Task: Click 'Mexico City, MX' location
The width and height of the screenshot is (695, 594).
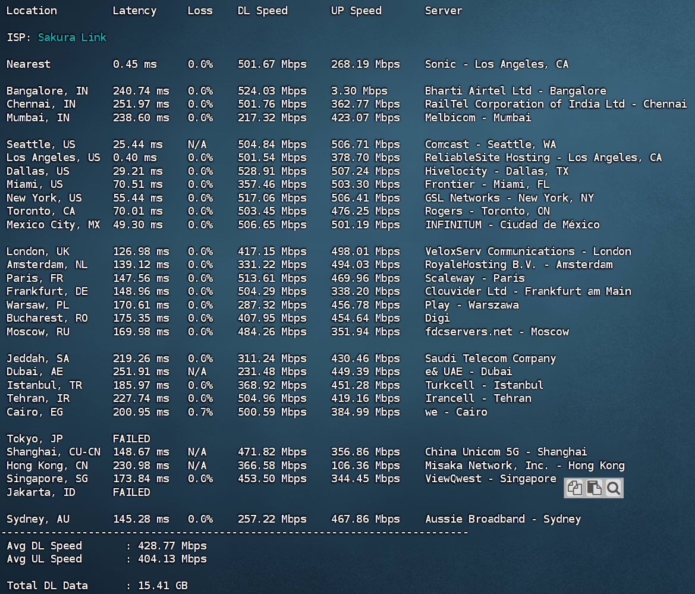Action: 53,225
